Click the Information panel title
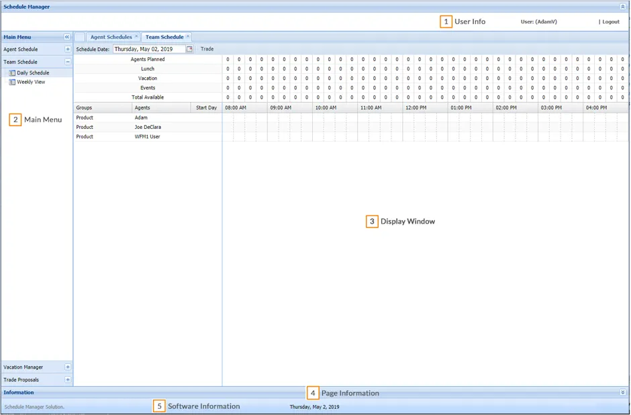 [19, 392]
